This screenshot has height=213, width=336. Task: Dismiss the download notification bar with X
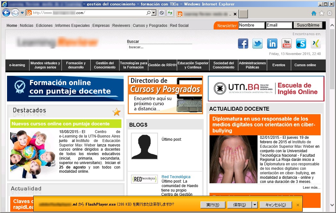click(x=298, y=205)
